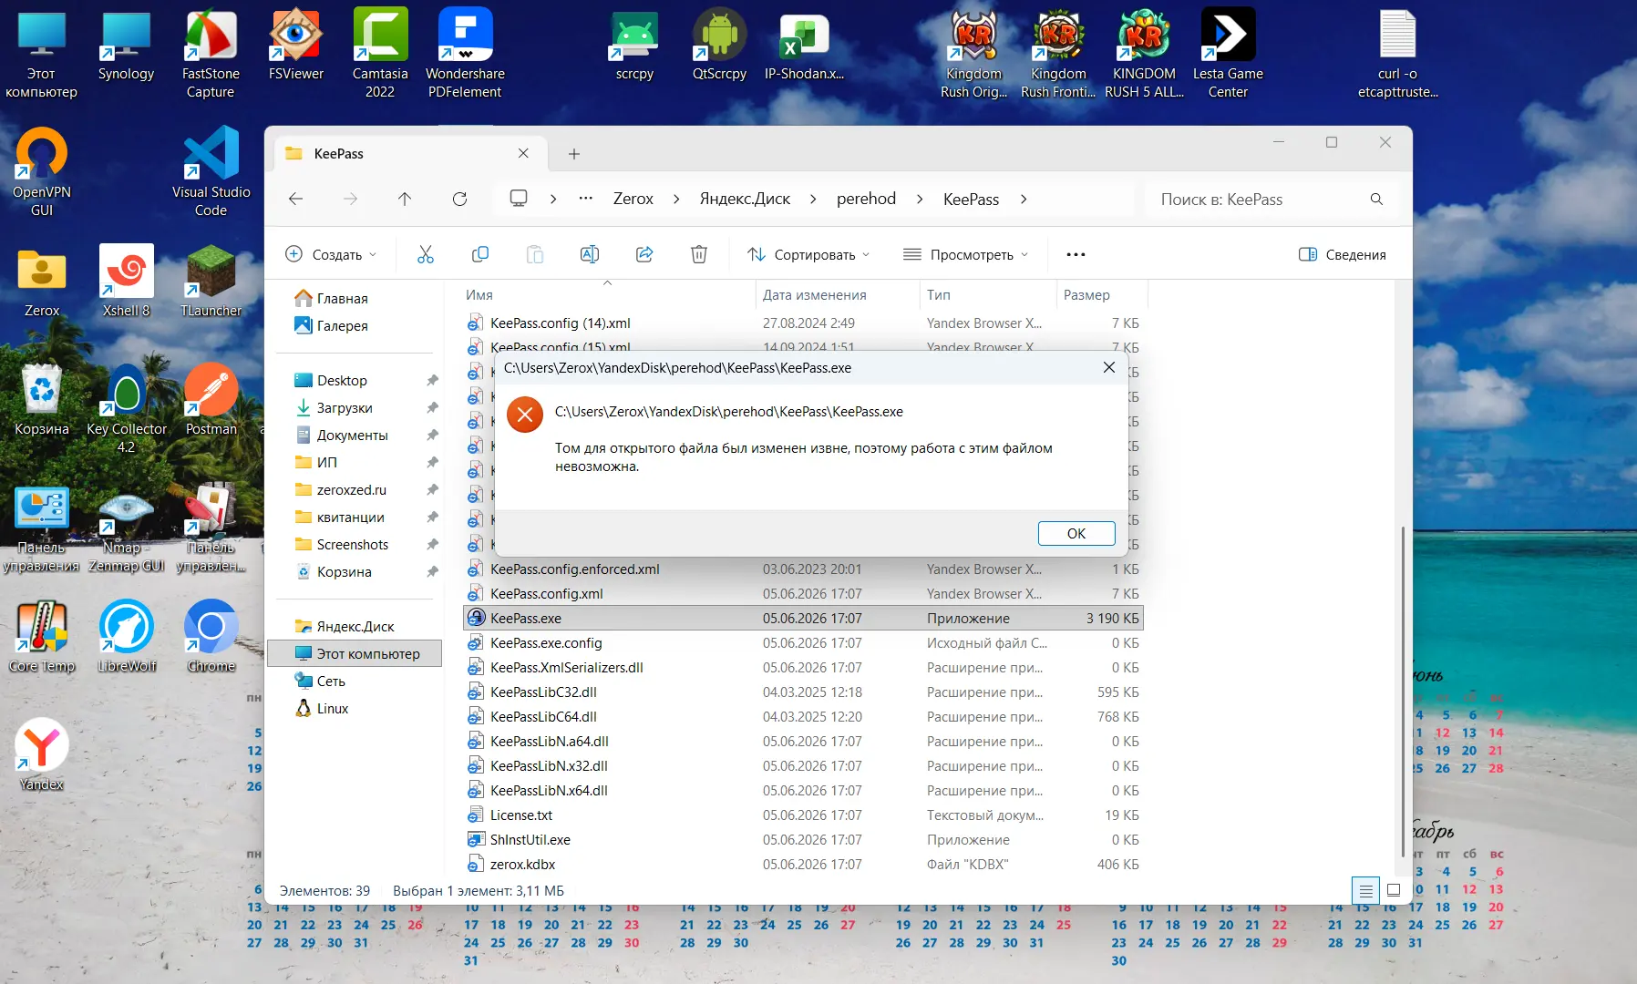Select the KeePass.exe file row
The image size is (1637, 984).
[803, 618]
